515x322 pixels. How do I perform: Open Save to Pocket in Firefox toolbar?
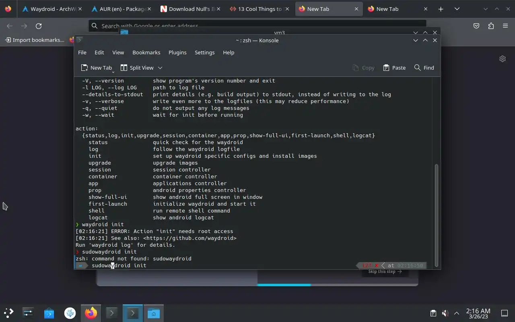(476, 26)
